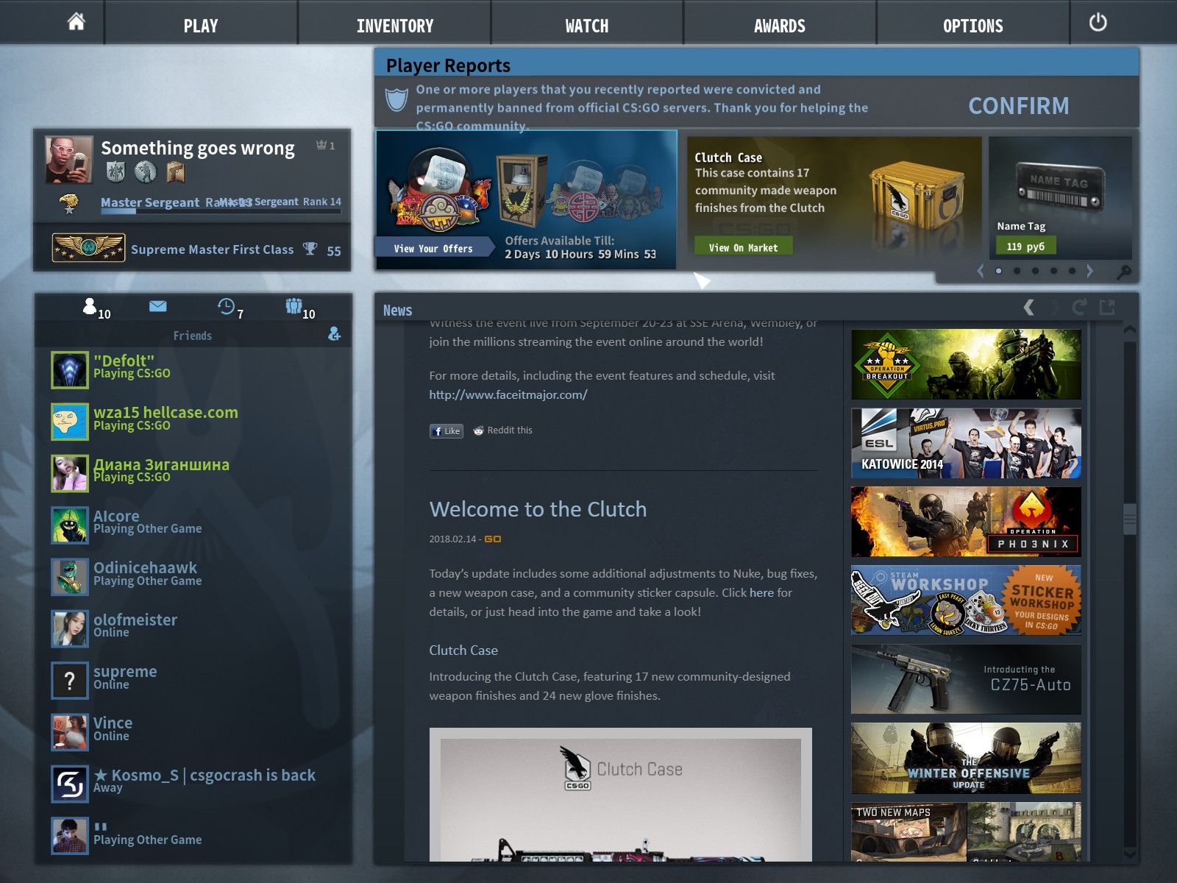Open the Winter Offensive Update banner

pyautogui.click(x=966, y=758)
